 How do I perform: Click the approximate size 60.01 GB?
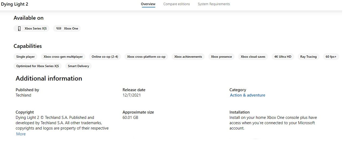[130, 118]
